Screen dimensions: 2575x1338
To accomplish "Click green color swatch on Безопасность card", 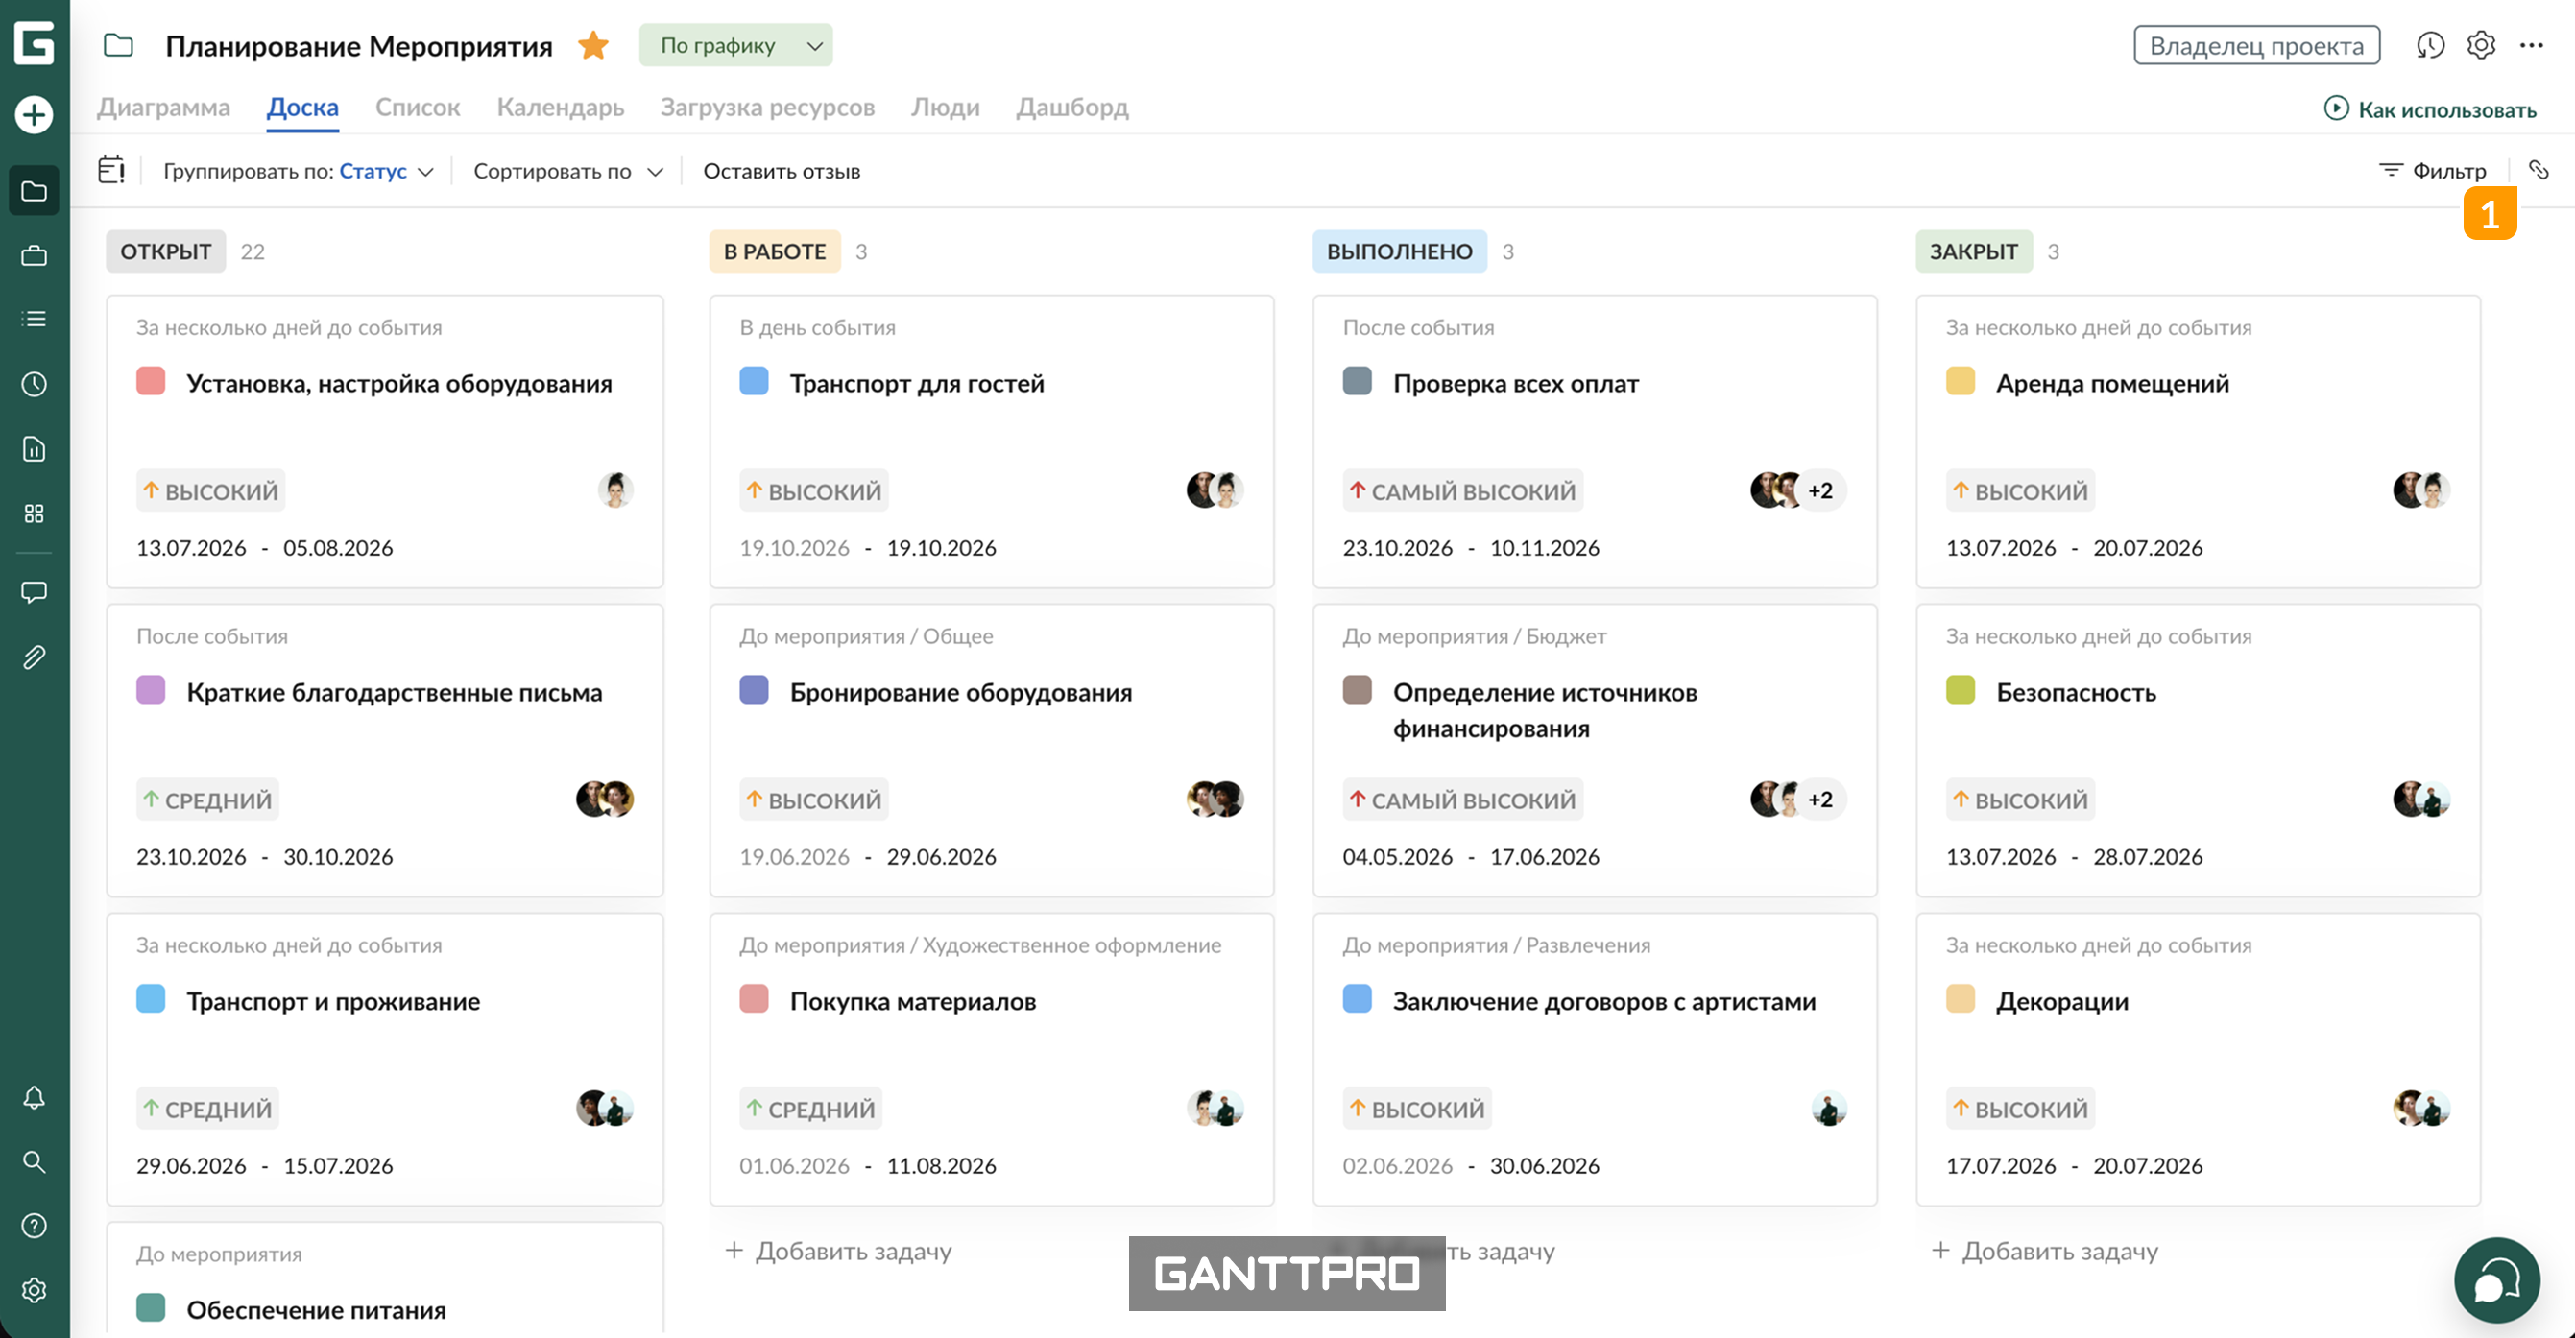I will pyautogui.click(x=1961, y=690).
